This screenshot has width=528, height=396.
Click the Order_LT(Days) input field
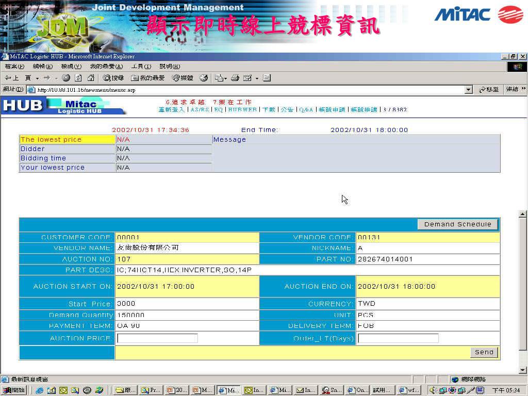(x=398, y=338)
